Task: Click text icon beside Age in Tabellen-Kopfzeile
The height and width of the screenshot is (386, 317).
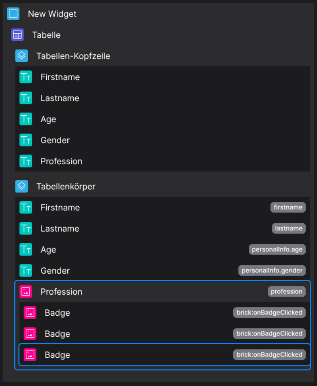Action: pyautogui.click(x=26, y=119)
